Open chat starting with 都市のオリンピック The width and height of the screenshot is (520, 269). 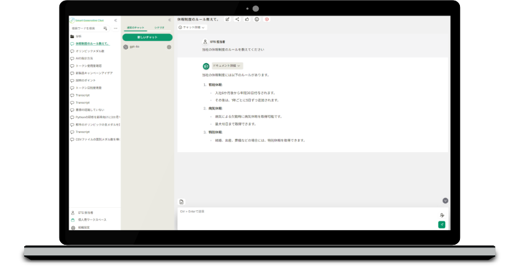pos(95,125)
